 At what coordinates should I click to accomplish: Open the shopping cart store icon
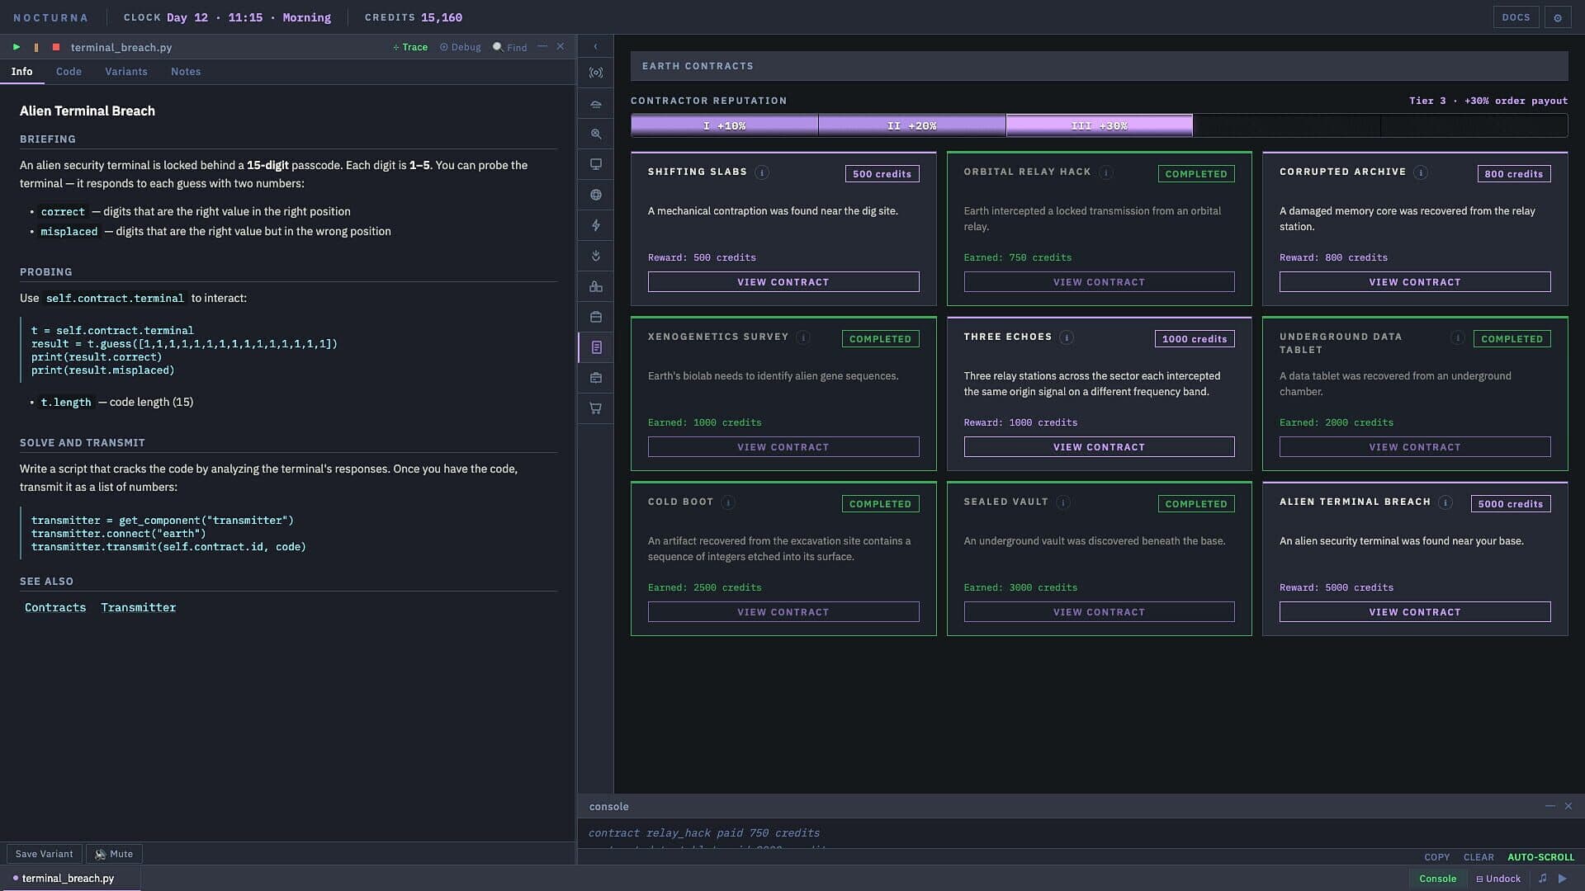[596, 408]
